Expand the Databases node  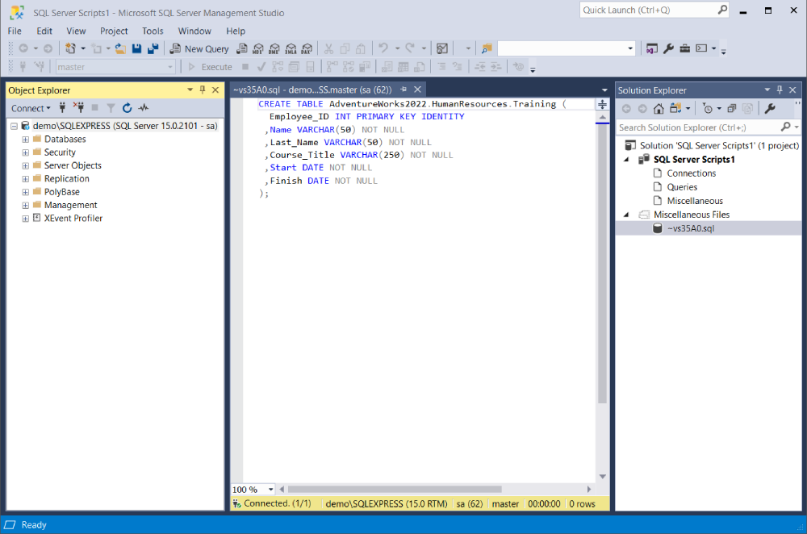pos(25,140)
